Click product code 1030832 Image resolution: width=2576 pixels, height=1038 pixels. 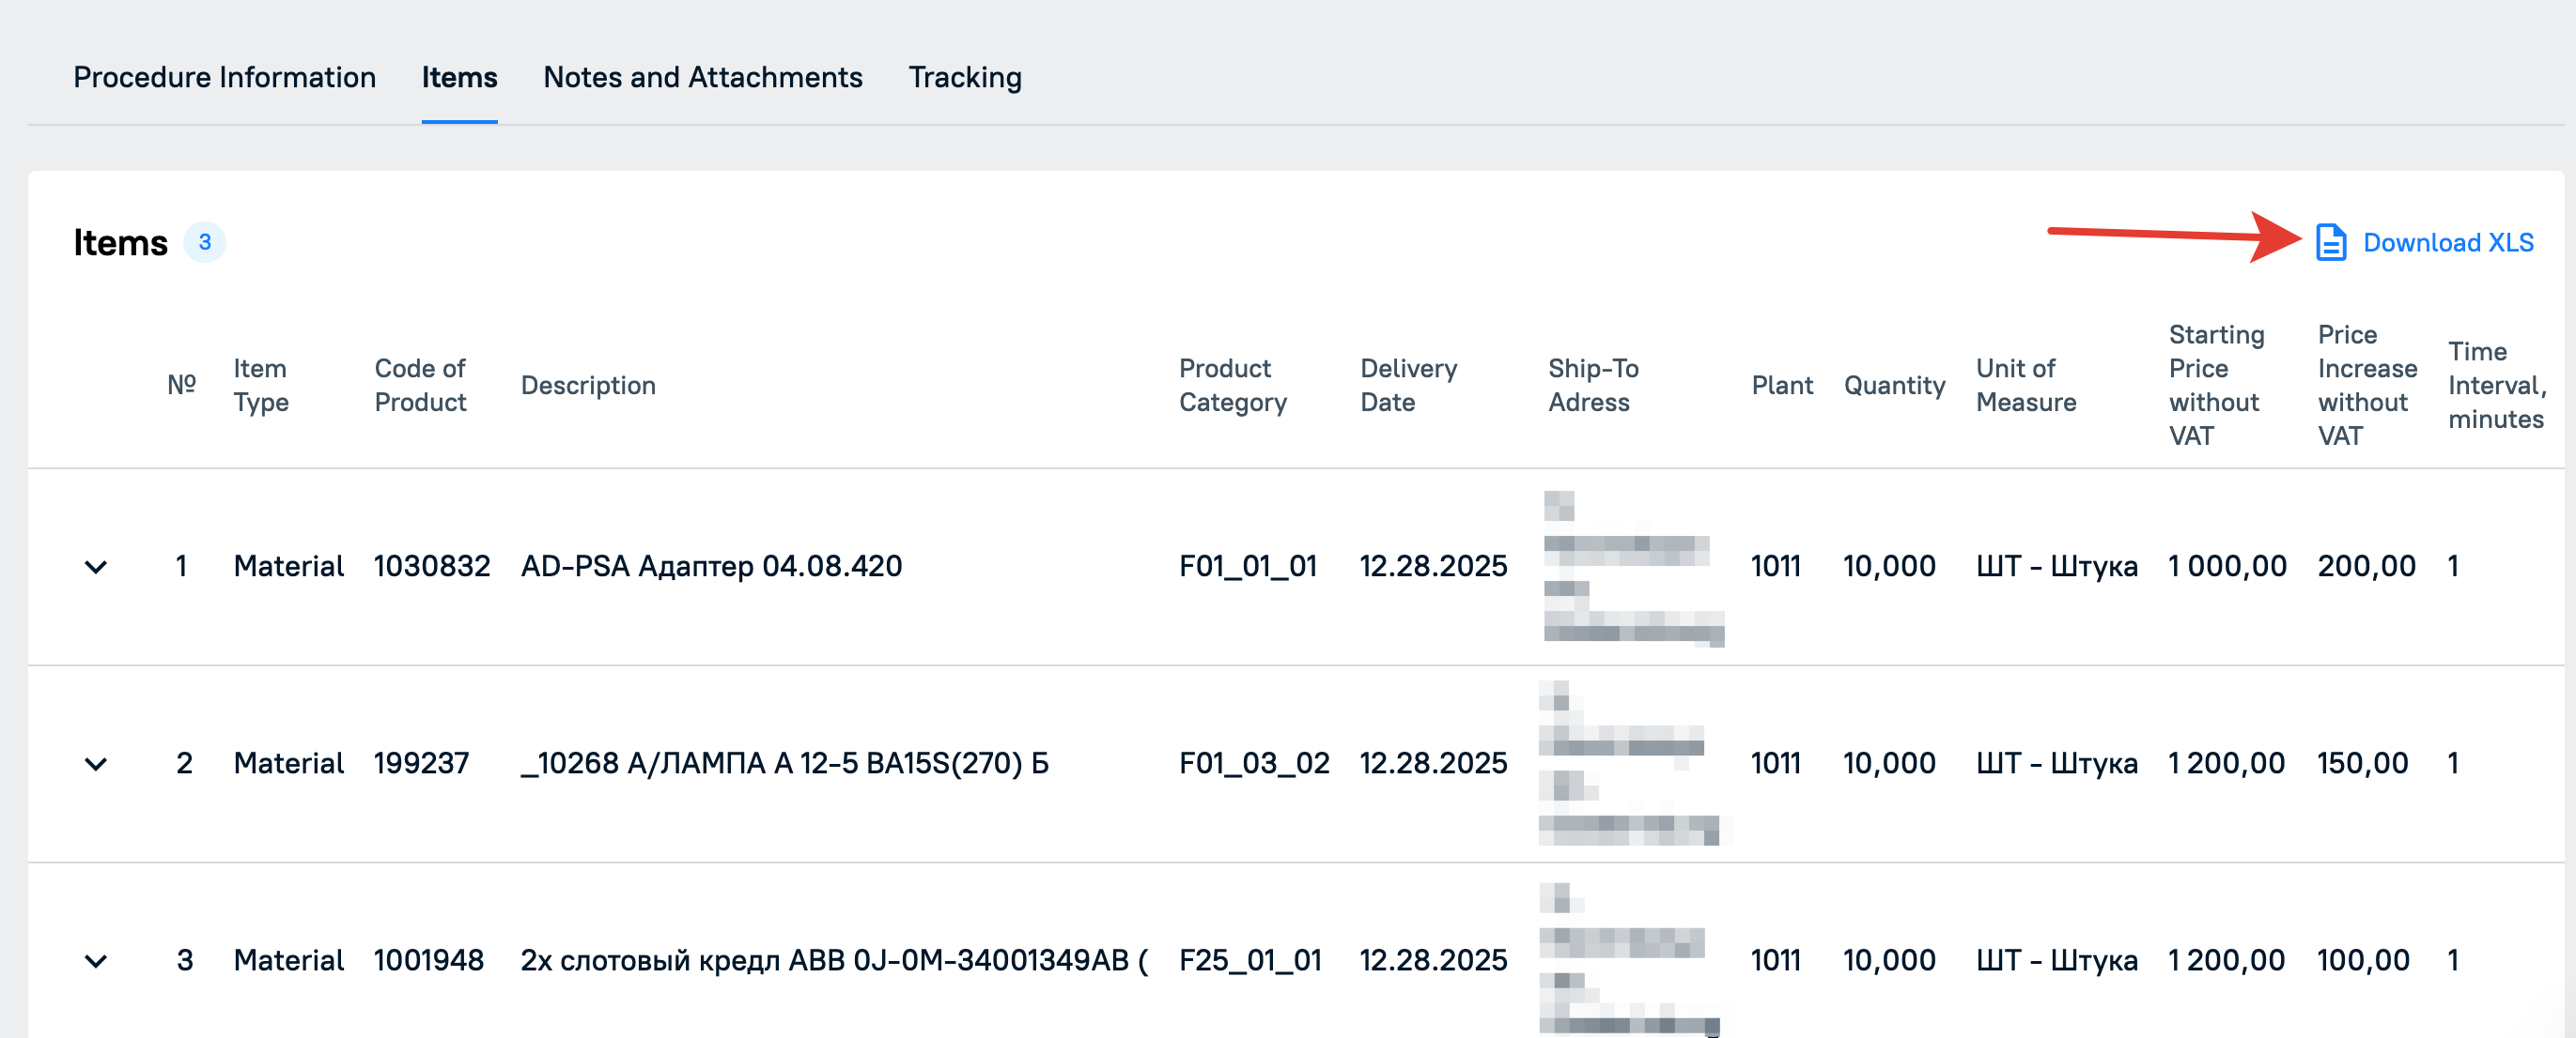pyautogui.click(x=432, y=567)
